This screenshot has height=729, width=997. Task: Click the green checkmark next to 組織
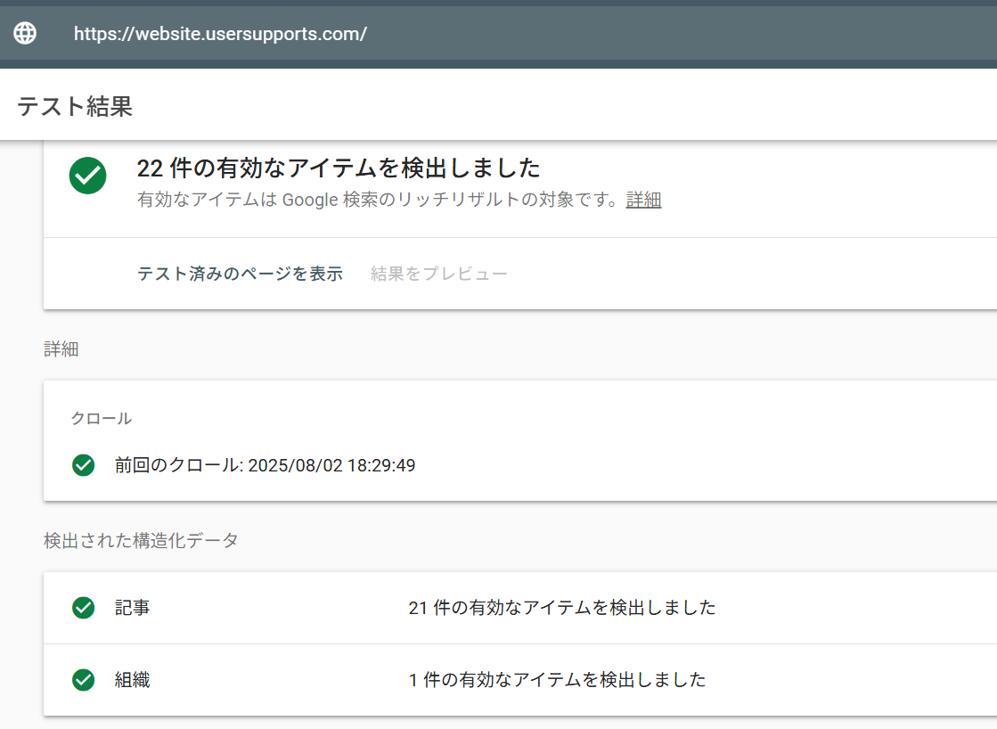[x=83, y=680]
